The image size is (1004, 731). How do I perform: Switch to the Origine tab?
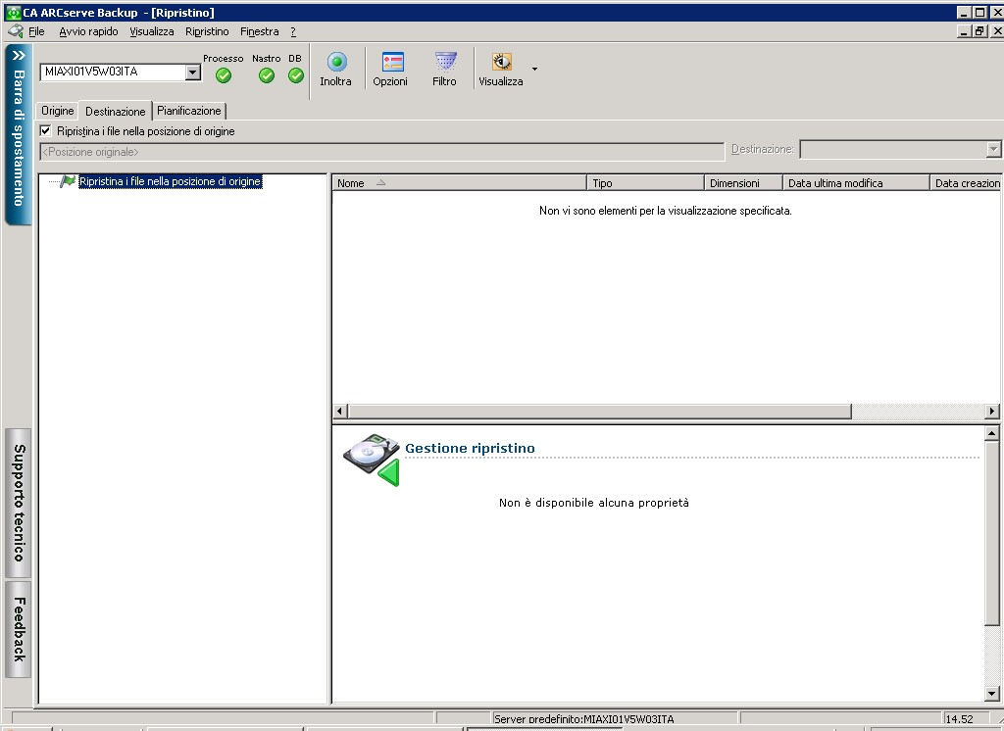[x=57, y=111]
